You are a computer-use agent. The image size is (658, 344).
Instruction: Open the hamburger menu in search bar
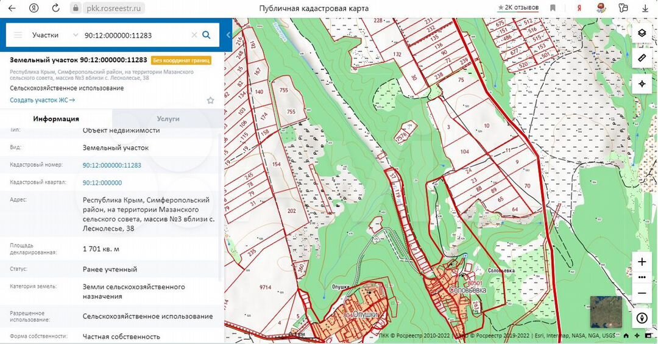pos(18,35)
